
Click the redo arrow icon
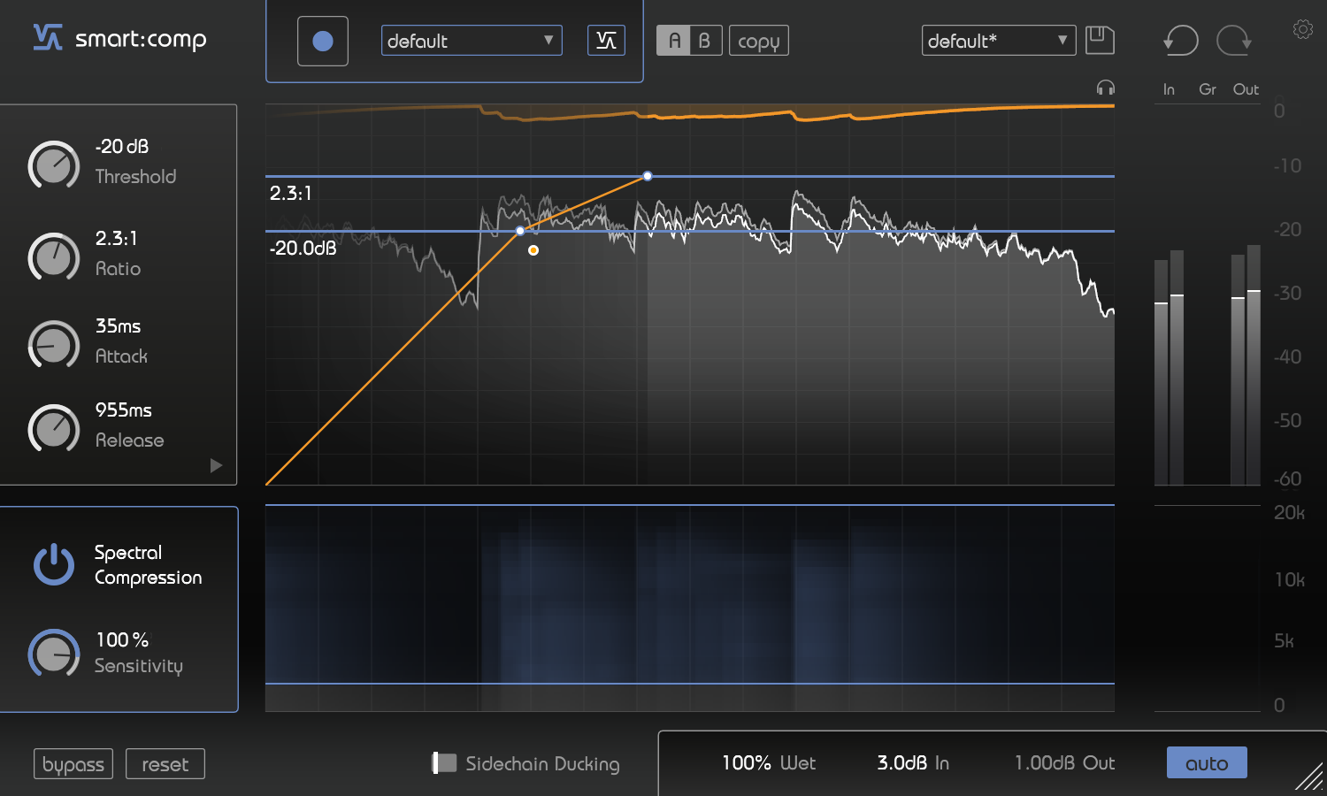click(1233, 41)
